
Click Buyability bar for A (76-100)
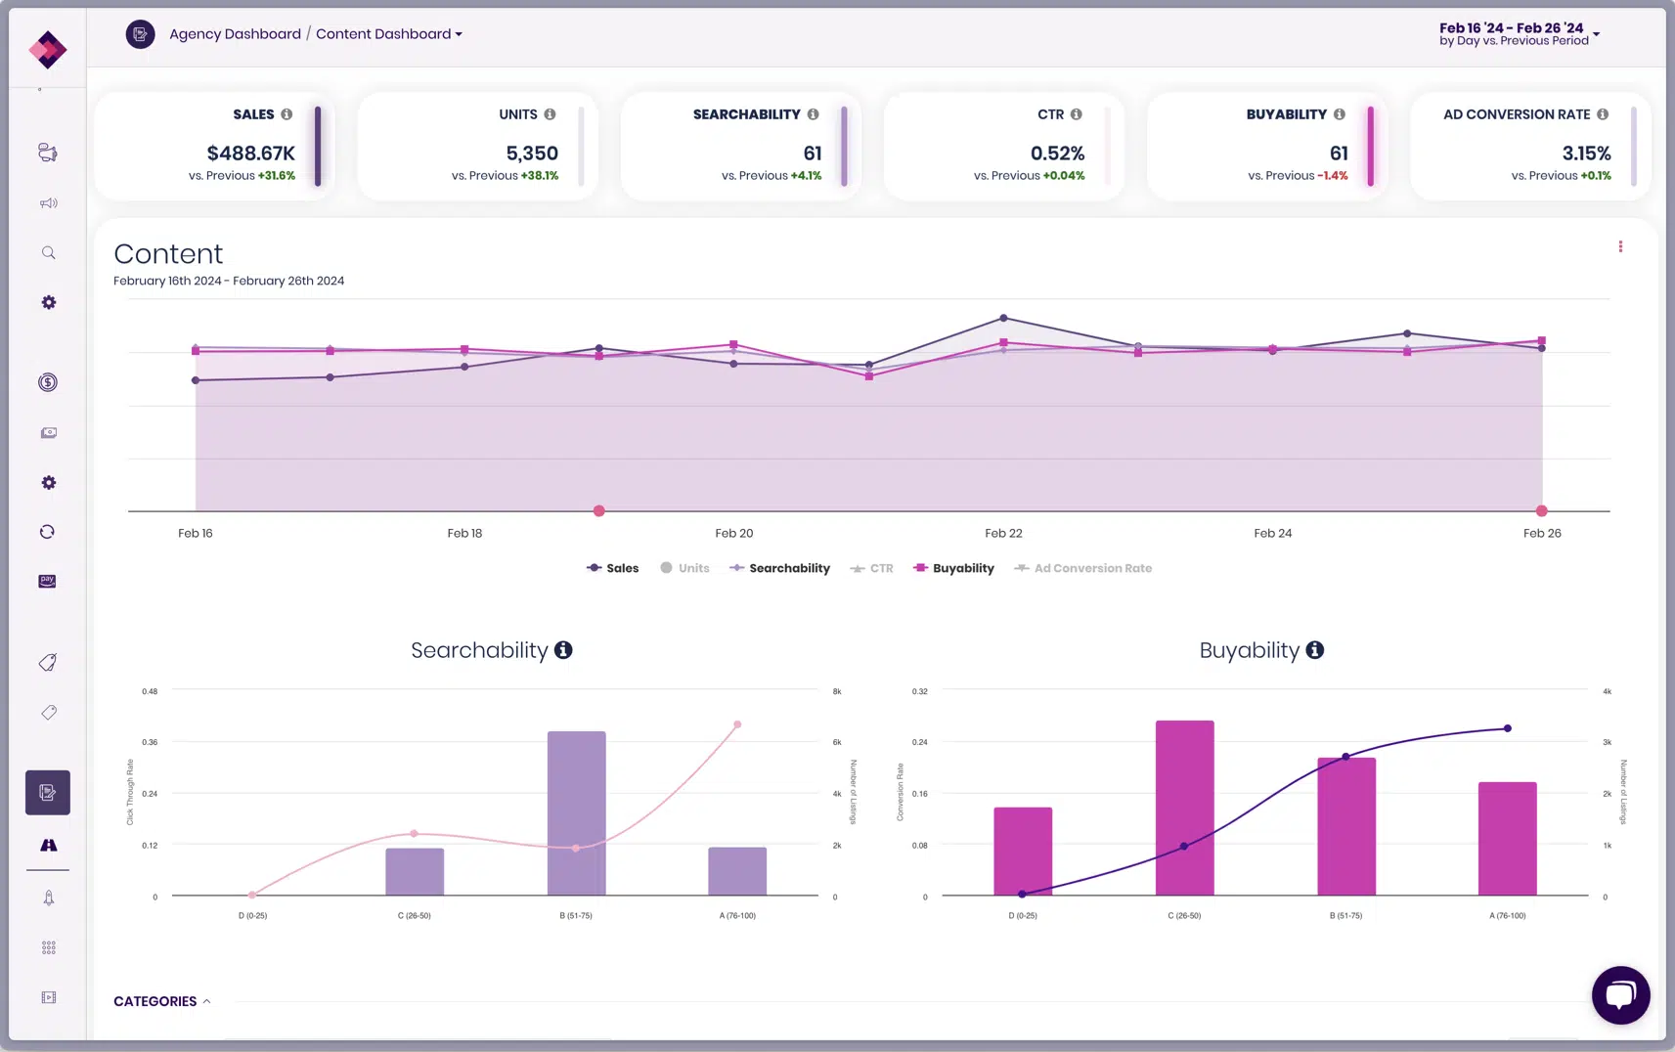1508,839
